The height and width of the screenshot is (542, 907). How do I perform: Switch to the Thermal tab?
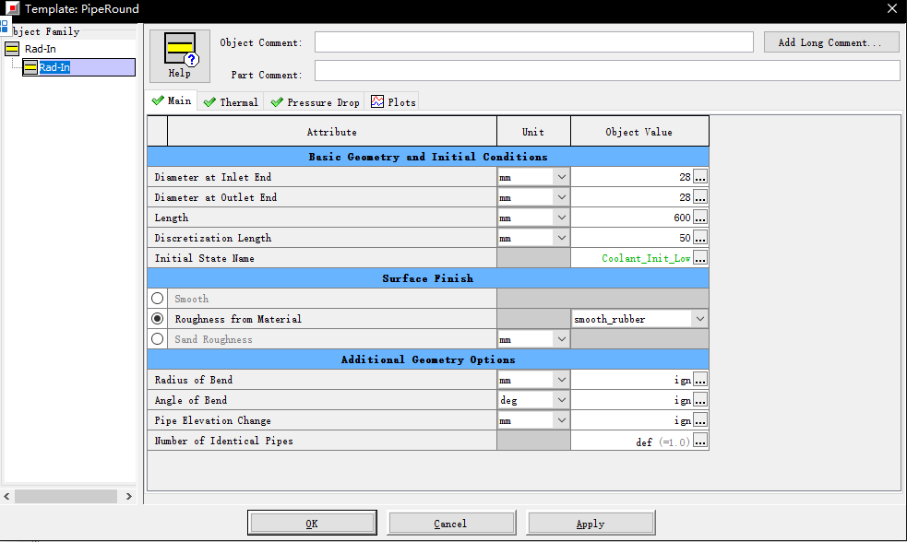[x=231, y=102]
